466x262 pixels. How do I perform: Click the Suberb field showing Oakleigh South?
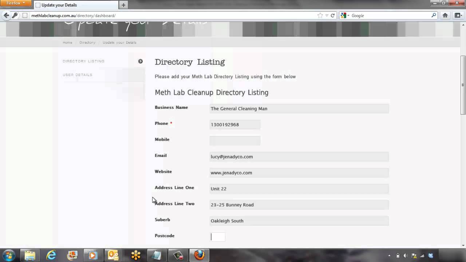point(299,221)
